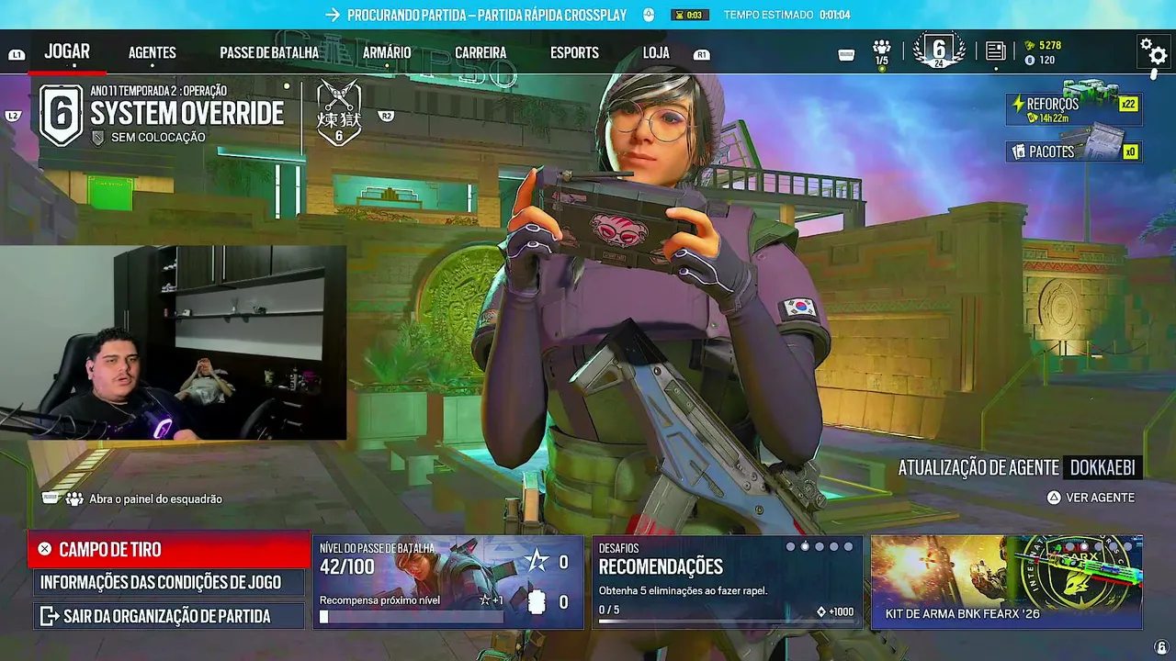Viewport: 1176px width, 661px height.
Task: Click the Ano 11 Temporada 2 text
Action: pyautogui.click(x=158, y=91)
